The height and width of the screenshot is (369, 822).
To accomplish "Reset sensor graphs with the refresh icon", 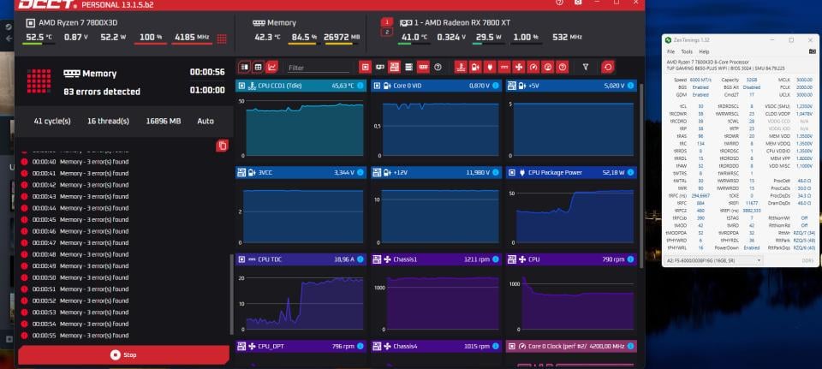I will [x=608, y=67].
